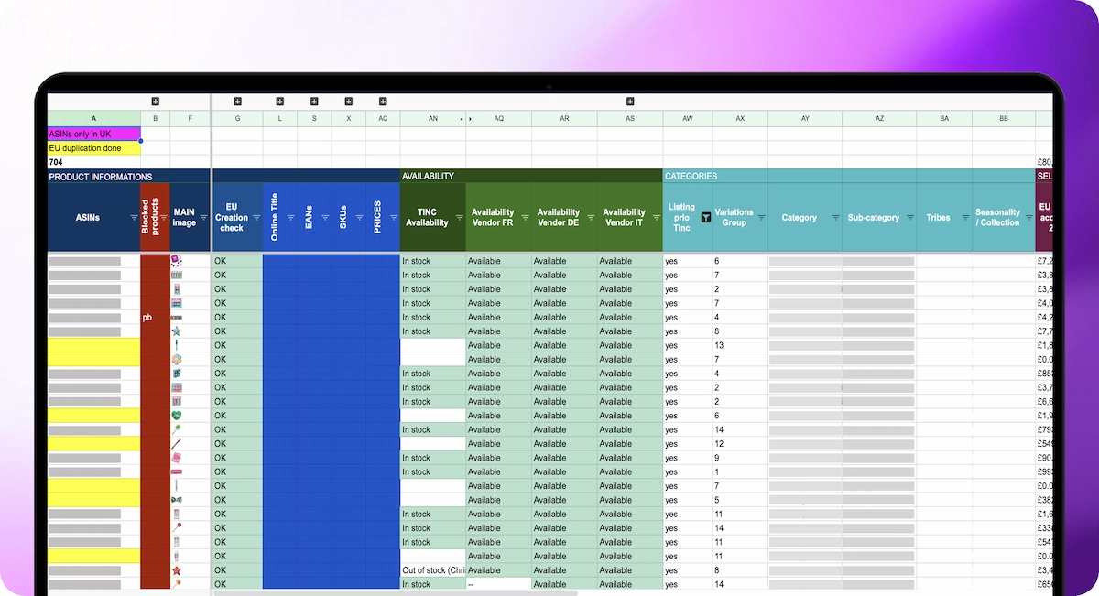Open the EANs column filter icon
Screen dimensions: 1099x596
[324, 218]
